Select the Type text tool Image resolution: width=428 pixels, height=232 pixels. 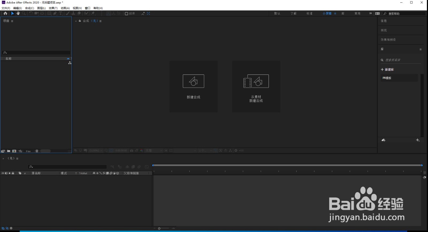(x=61, y=13)
